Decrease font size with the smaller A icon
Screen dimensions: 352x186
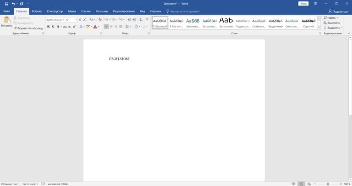(85, 20)
